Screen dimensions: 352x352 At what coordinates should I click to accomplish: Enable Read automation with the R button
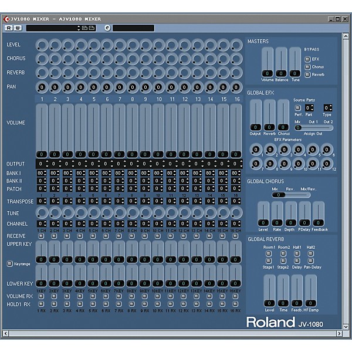[9, 28]
